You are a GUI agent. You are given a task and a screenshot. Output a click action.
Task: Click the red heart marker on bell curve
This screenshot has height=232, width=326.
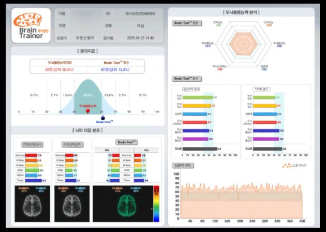click(x=88, y=111)
